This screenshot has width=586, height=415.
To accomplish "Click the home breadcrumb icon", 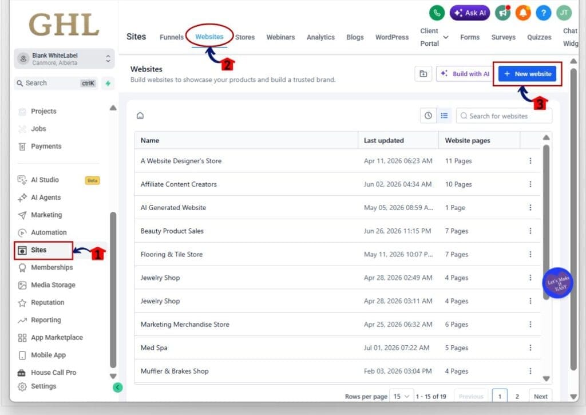I will (x=140, y=116).
